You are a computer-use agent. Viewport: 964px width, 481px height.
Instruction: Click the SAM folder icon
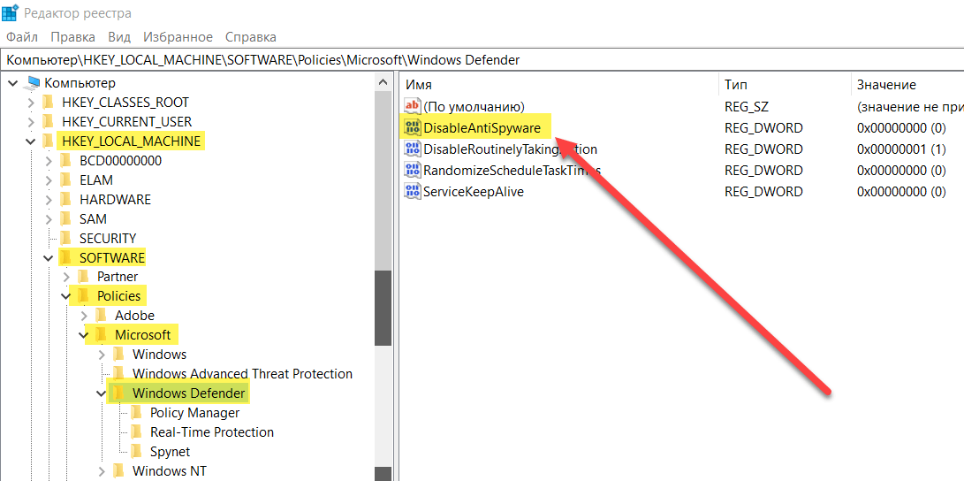(65, 219)
